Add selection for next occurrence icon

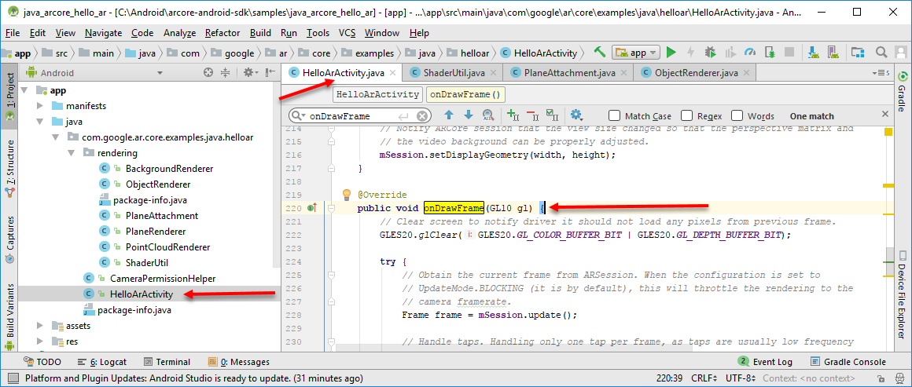point(512,115)
